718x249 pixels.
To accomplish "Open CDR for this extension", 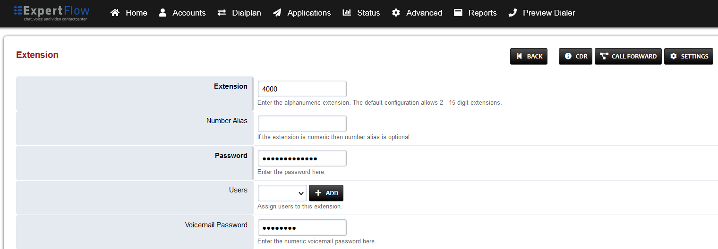I will [575, 56].
